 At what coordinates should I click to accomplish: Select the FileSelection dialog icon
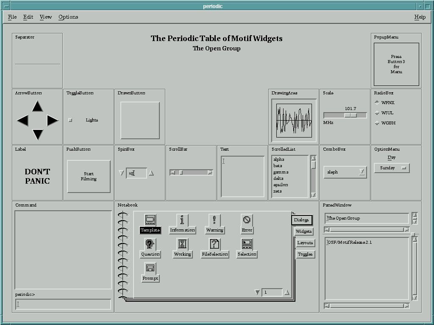click(x=214, y=244)
